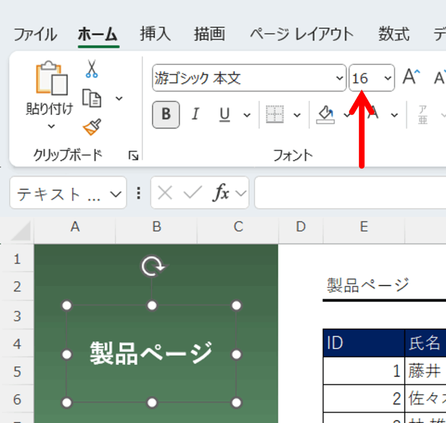Click the rotation handle above the text box

coord(152,266)
